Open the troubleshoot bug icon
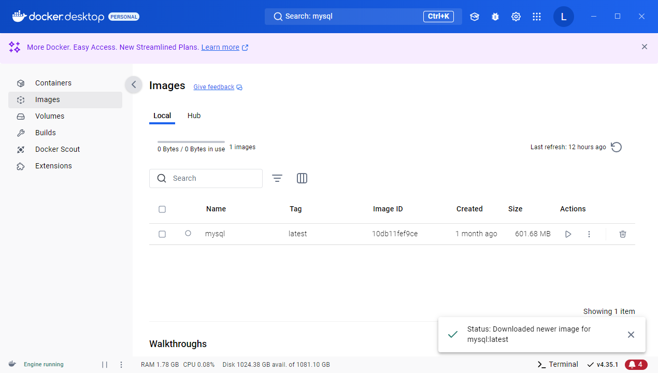This screenshot has height=373, width=658. [495, 17]
